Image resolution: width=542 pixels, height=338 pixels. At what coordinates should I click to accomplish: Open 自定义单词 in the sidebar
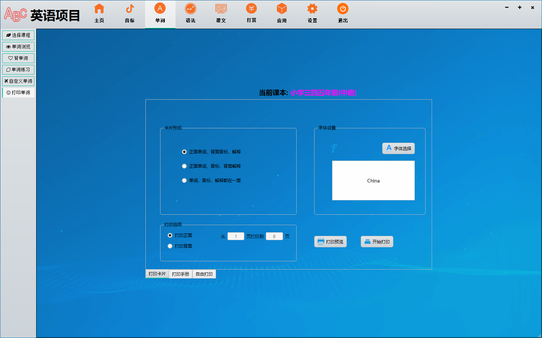click(x=18, y=81)
